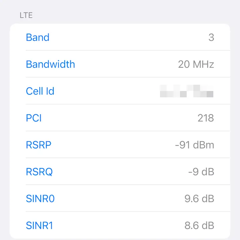Click the blurred Cell Id value
240x240 pixels.
(x=187, y=91)
